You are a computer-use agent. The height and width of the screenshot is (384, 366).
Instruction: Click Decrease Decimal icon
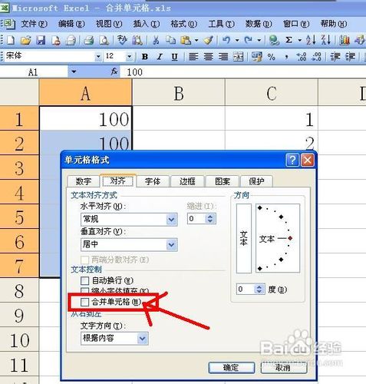[316, 57]
